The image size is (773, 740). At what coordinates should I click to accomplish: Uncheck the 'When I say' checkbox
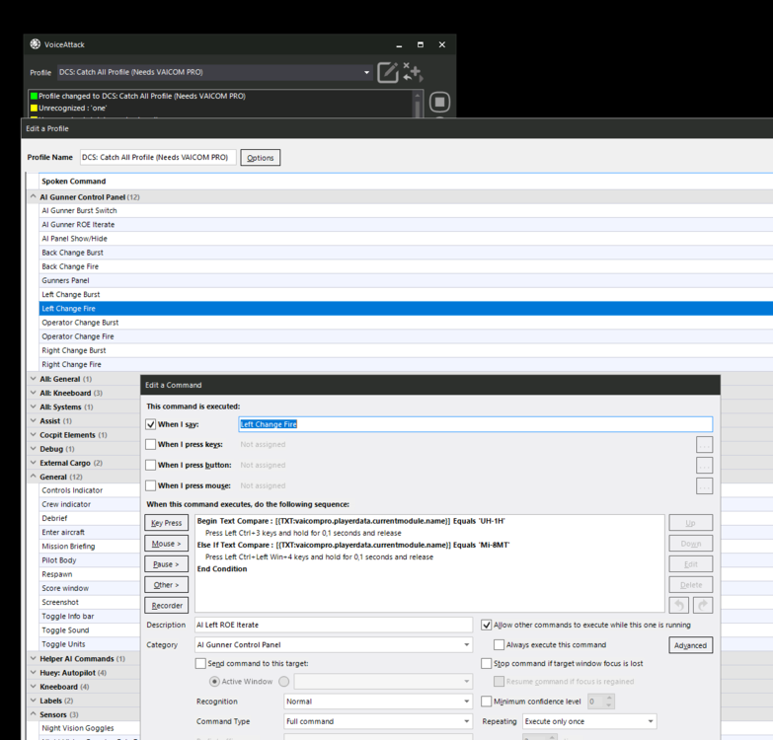pyautogui.click(x=151, y=424)
